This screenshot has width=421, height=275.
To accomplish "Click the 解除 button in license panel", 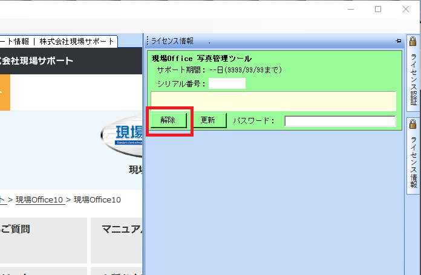I will click(x=168, y=120).
